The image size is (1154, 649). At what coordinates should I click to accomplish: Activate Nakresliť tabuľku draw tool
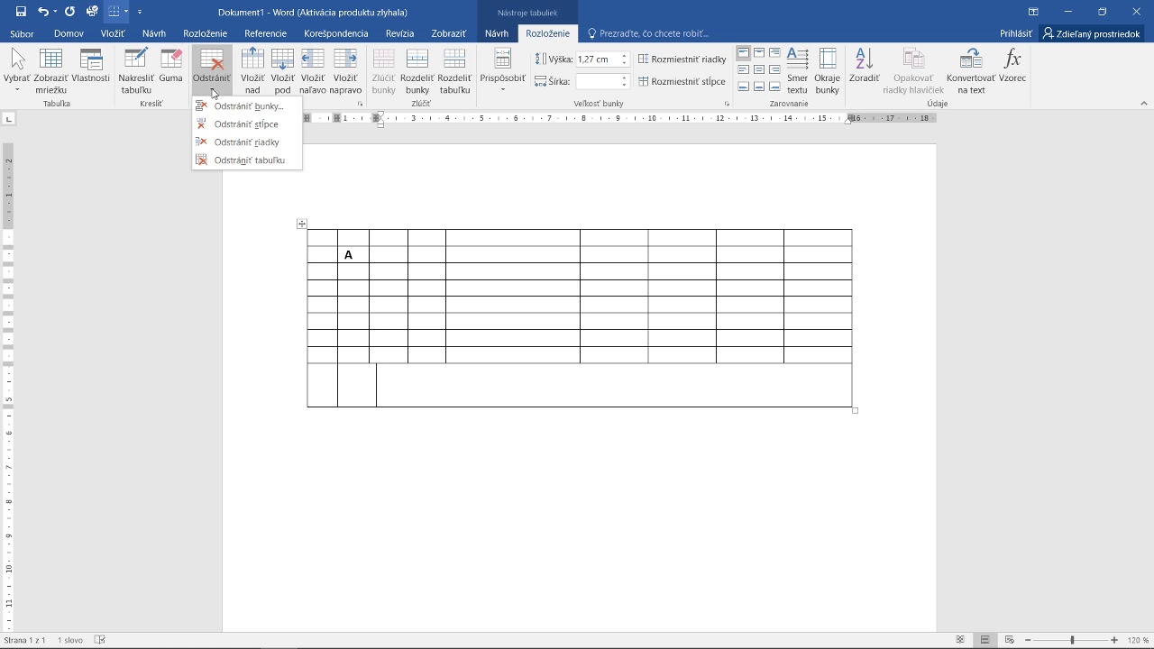[x=136, y=71]
